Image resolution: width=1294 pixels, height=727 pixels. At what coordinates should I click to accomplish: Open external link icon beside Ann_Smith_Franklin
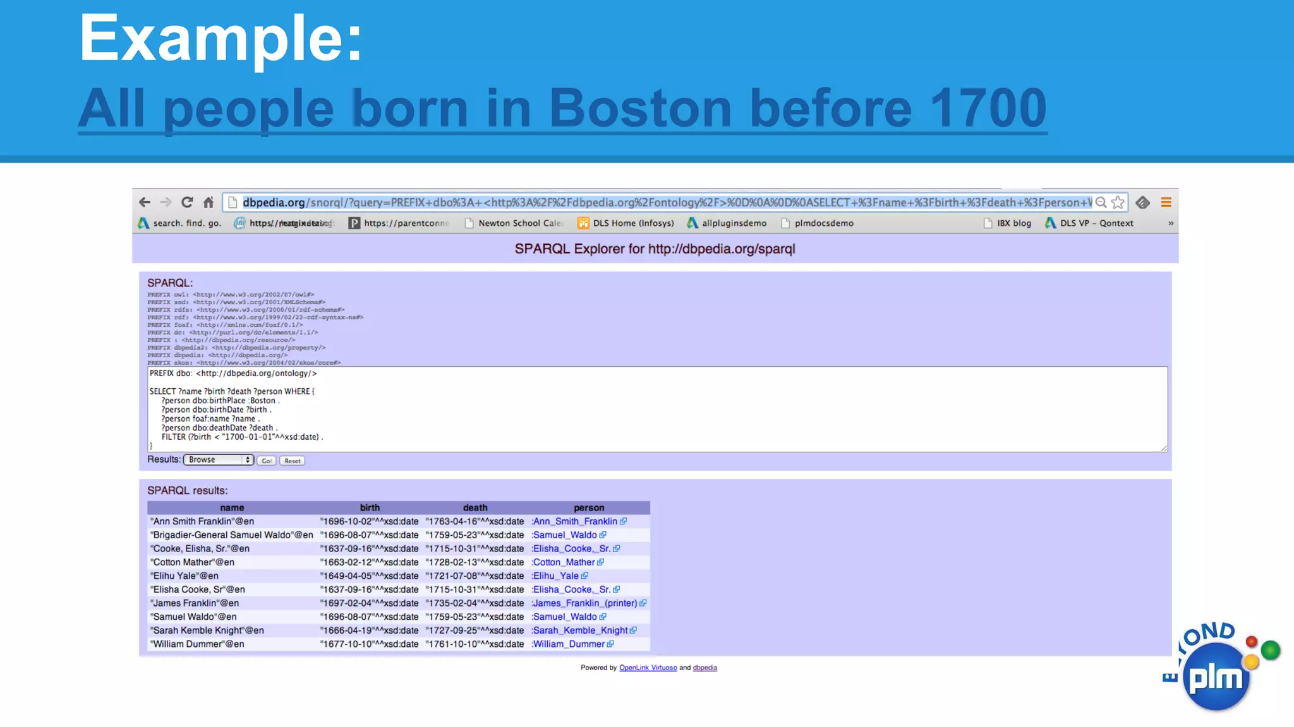tap(623, 521)
